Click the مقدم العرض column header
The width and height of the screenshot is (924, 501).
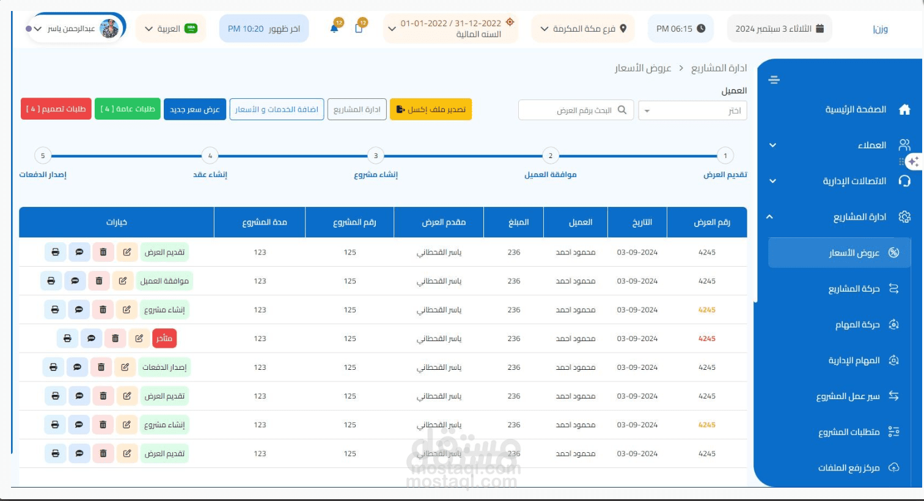pyautogui.click(x=439, y=222)
